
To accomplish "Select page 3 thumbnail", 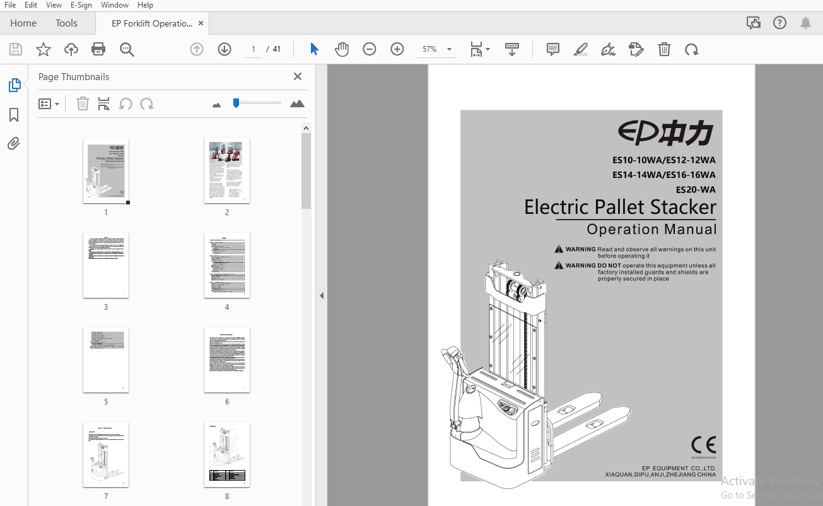I will [x=106, y=266].
